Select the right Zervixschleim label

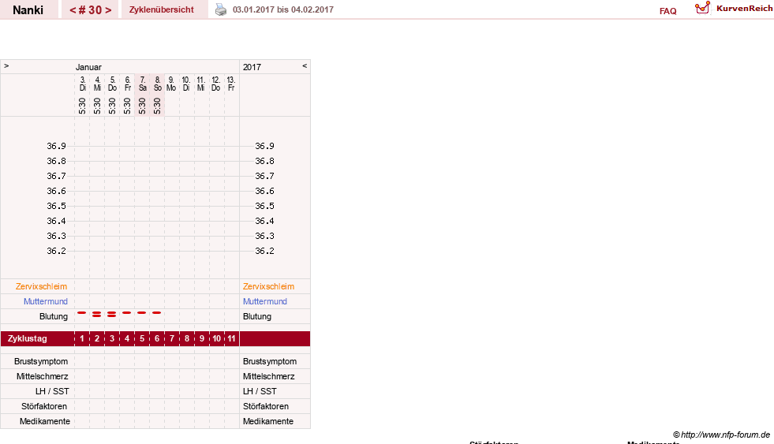click(268, 286)
